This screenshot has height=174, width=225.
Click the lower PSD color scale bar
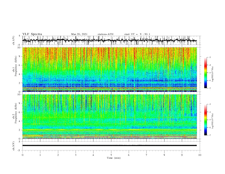coord(205,120)
